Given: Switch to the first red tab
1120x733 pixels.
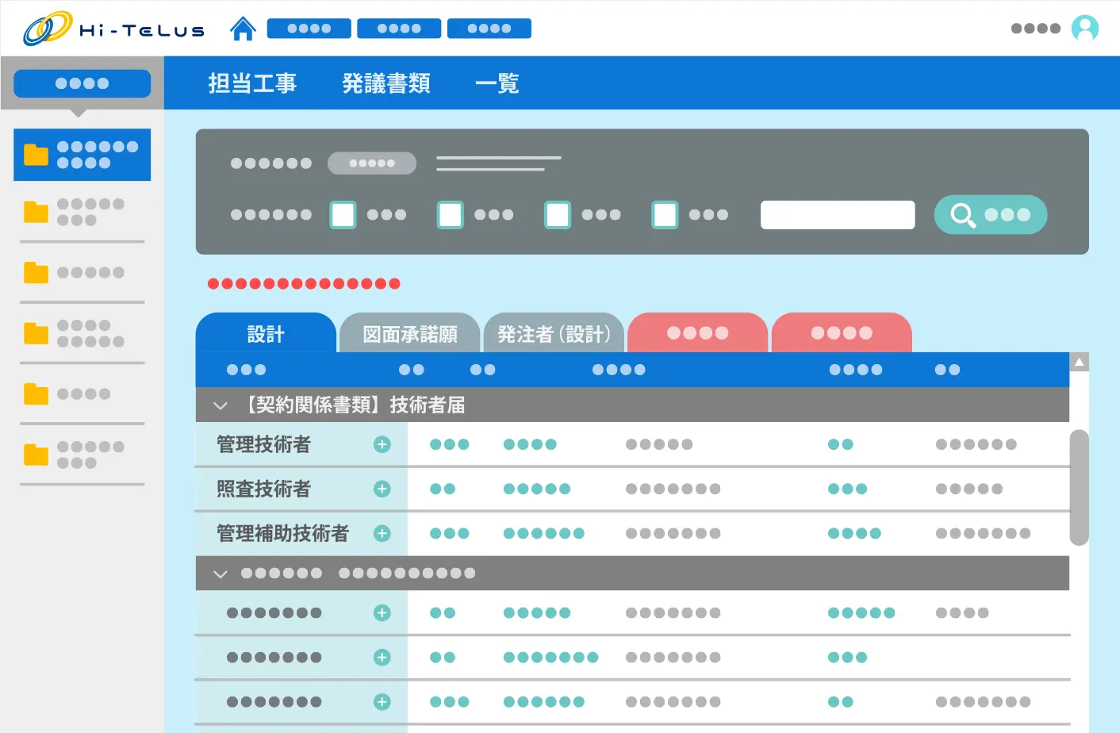Looking at the screenshot, I should [698, 333].
